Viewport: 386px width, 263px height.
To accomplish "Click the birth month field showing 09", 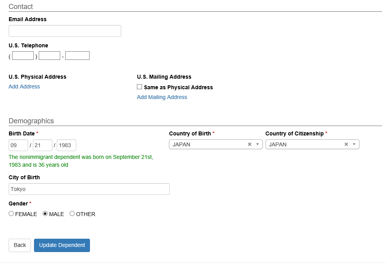I will point(18,145).
